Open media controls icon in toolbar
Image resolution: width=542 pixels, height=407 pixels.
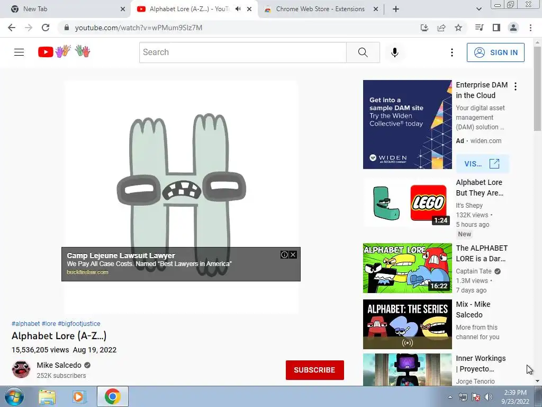click(479, 28)
